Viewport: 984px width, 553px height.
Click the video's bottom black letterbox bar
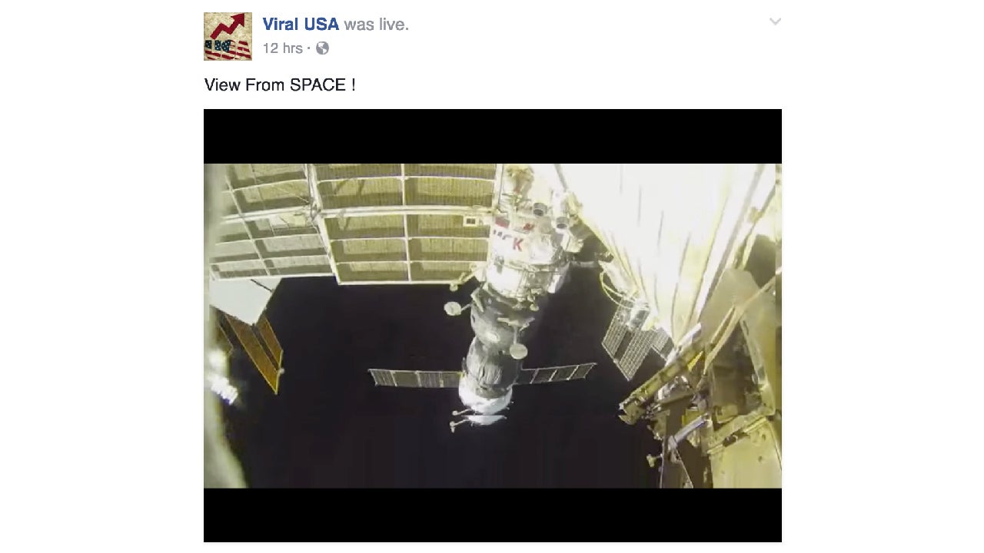click(x=493, y=515)
